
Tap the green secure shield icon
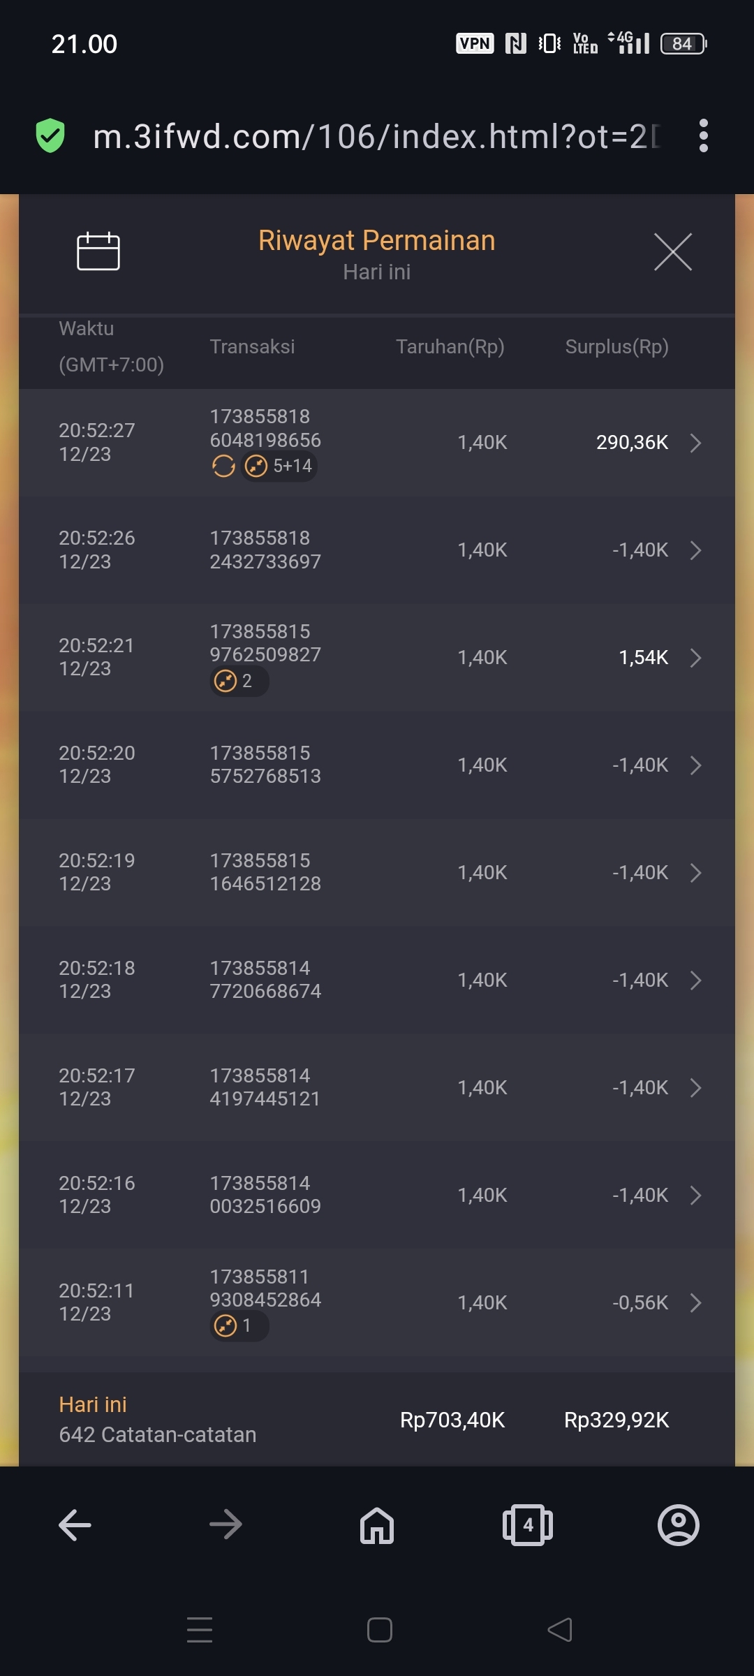tap(50, 135)
